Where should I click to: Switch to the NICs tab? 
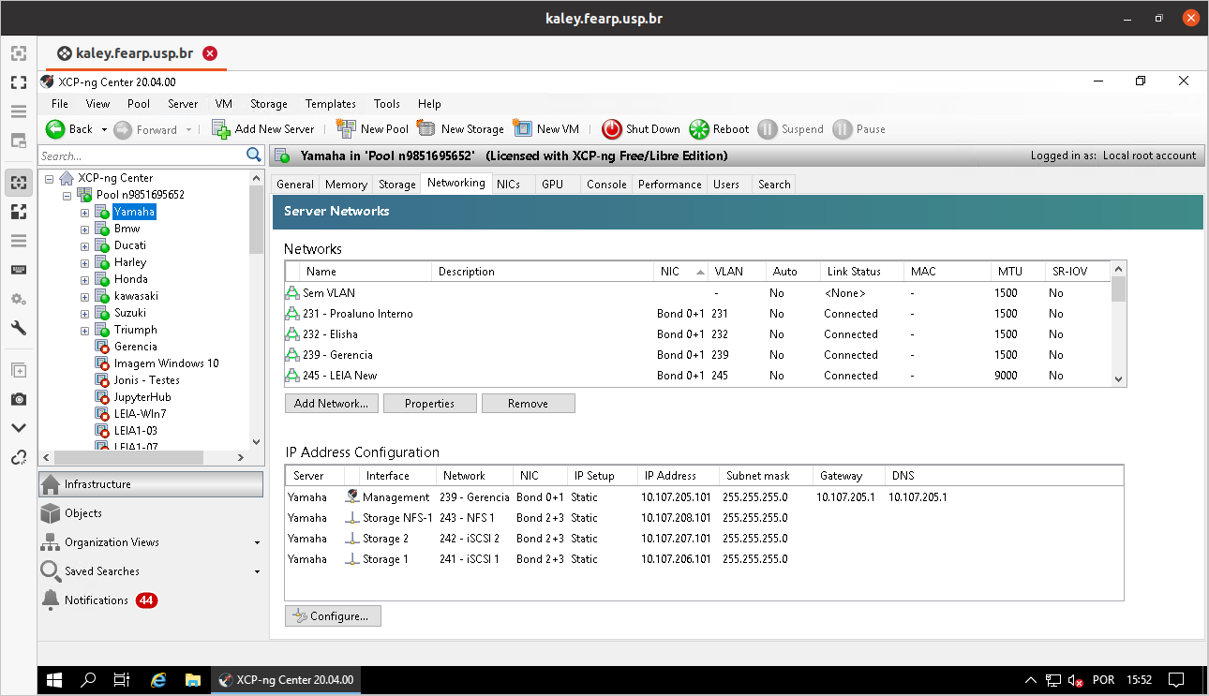coord(508,185)
